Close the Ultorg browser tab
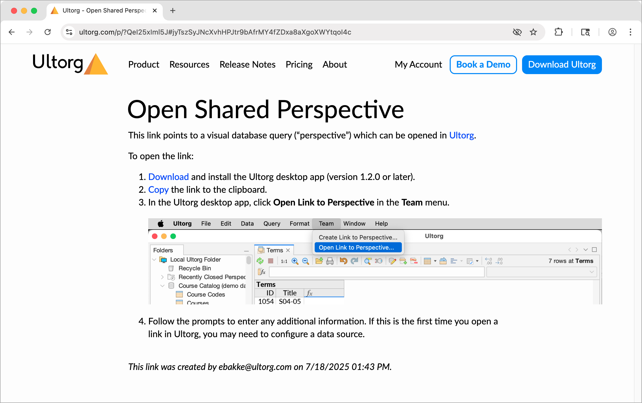Image resolution: width=642 pixels, height=403 pixels. tap(155, 11)
